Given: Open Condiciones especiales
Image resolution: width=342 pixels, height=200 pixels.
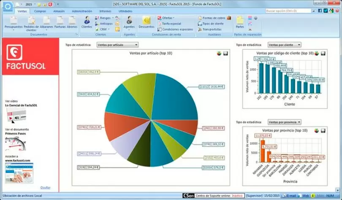Looking at the screenshot, I should (175, 29).
